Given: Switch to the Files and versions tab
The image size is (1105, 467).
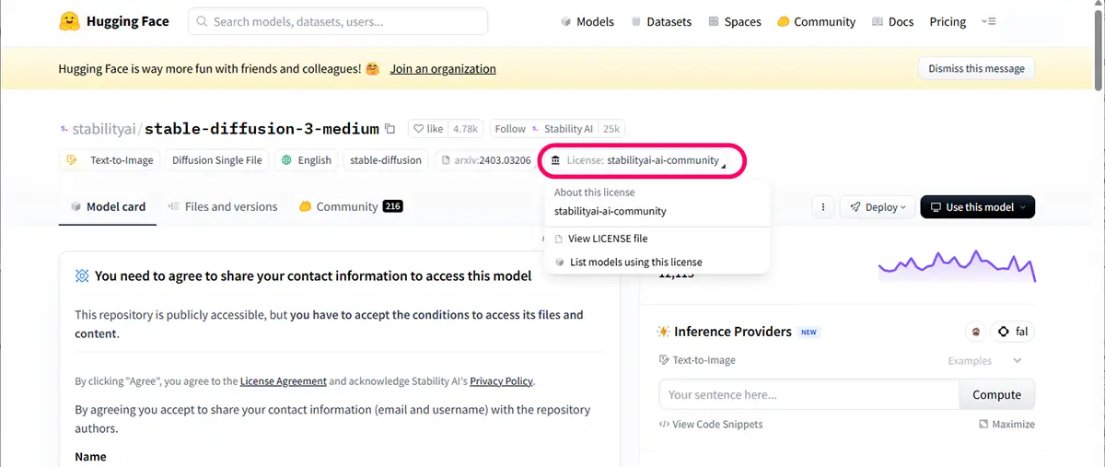Looking at the screenshot, I should tap(222, 206).
